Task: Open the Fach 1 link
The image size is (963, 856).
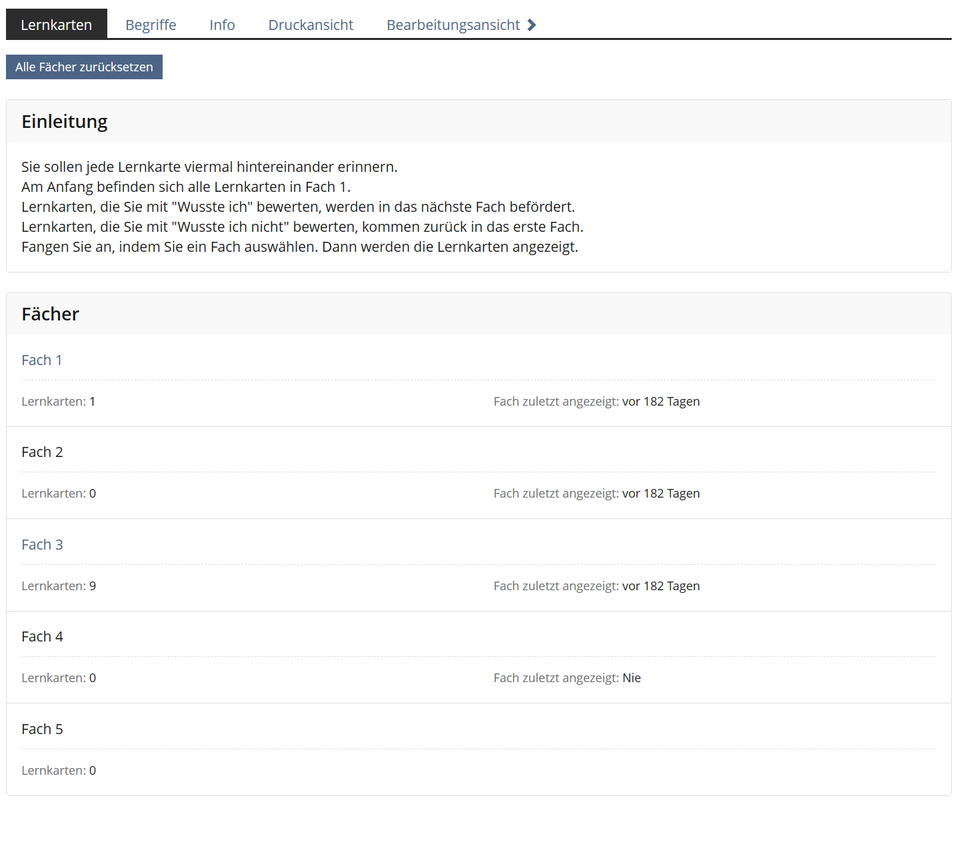Action: point(41,360)
